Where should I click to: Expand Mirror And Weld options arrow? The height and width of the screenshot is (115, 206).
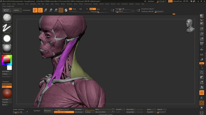click(x=113, y=111)
